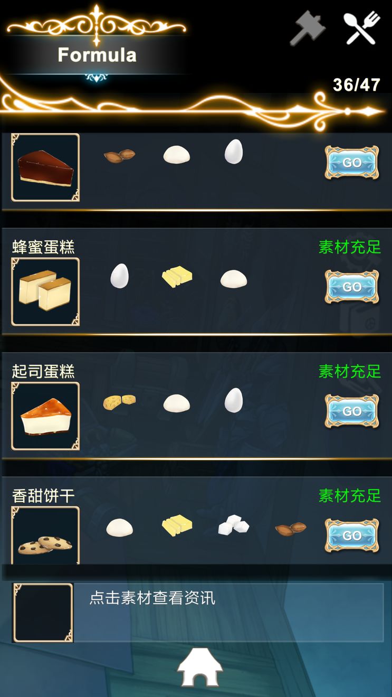Select the chocolate cake recipe thumbnail
Screen dimensions: 392x697
[x=45, y=167]
